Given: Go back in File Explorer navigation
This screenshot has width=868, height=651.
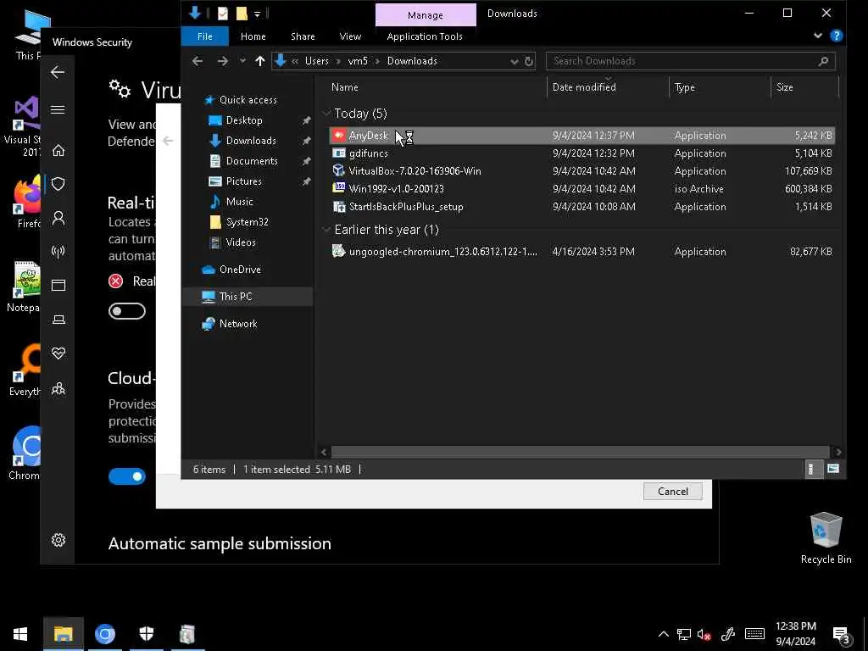Looking at the screenshot, I should 198,61.
